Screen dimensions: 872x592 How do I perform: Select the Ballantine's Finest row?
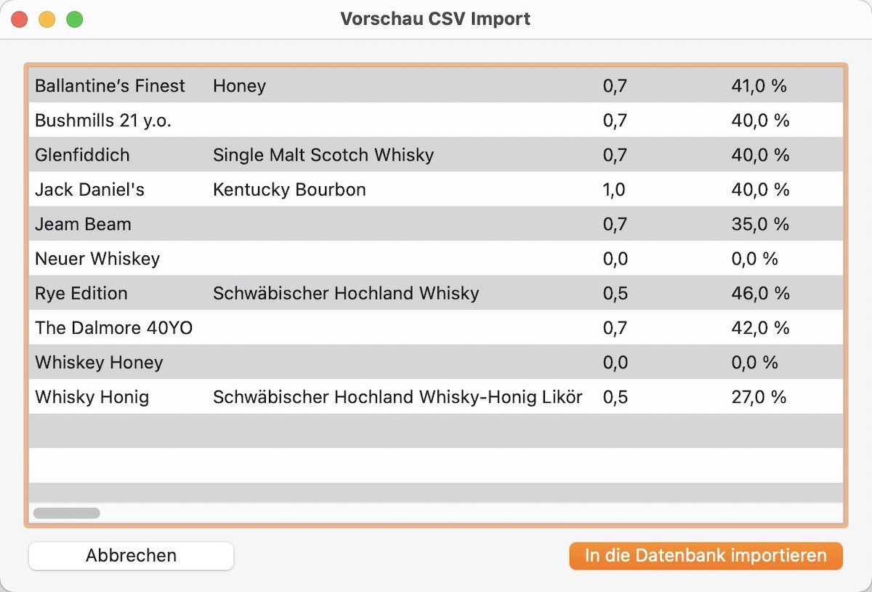tap(436, 86)
